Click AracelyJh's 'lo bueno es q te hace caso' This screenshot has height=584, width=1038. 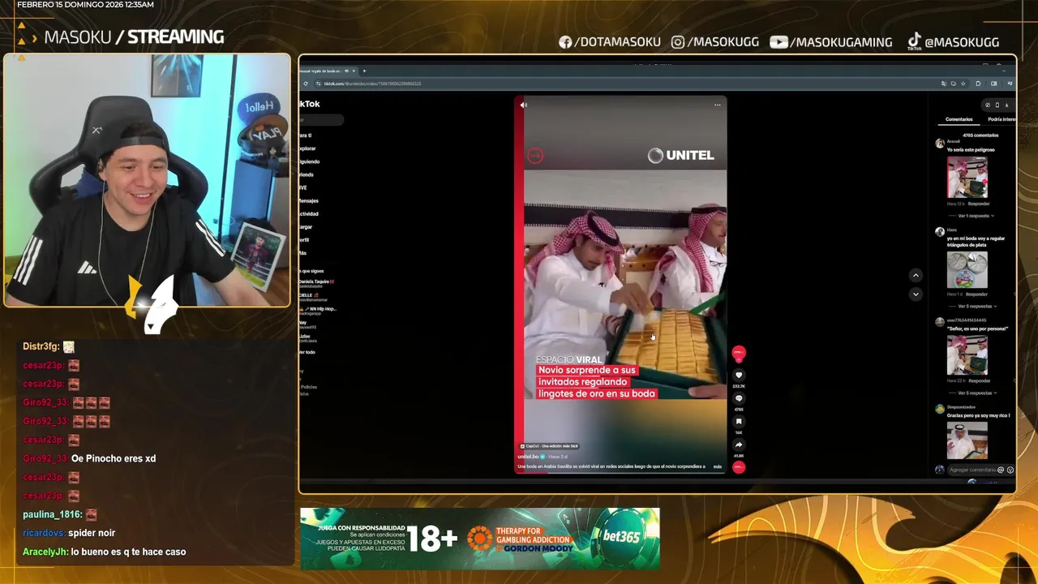coord(128,552)
